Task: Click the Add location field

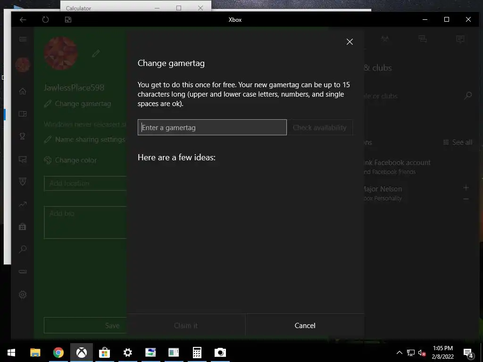Action: coord(85,183)
